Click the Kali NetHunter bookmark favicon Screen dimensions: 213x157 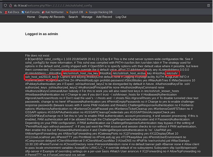point(43,12)
